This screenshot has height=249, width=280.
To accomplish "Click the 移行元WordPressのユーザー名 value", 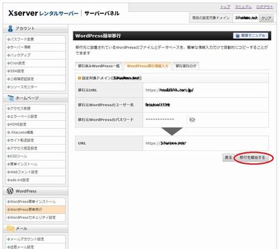I will pyautogui.click(x=158, y=105).
